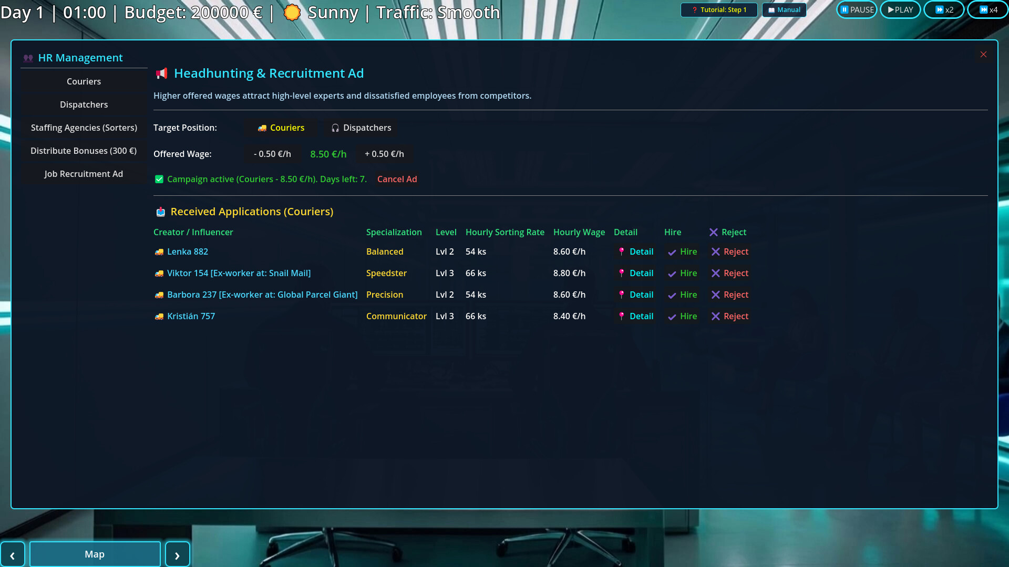Click the Creator / Influencer column header
The height and width of the screenshot is (567, 1009).
(193, 232)
